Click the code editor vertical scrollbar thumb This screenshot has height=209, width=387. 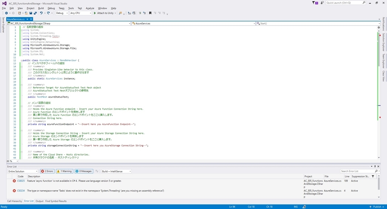(379, 49)
